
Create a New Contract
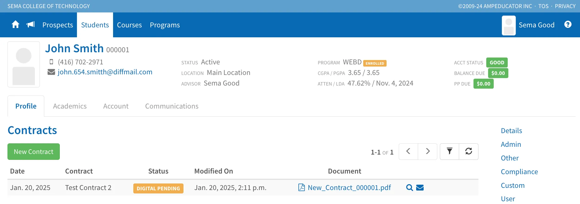tap(34, 151)
